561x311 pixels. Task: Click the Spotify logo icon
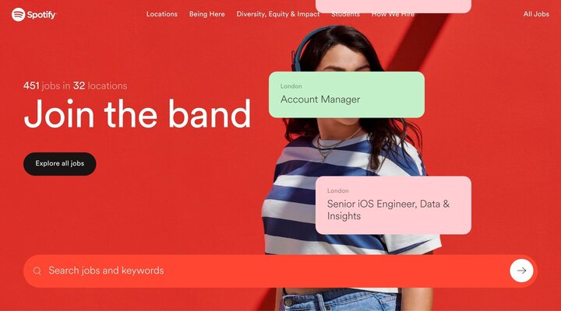coord(18,15)
